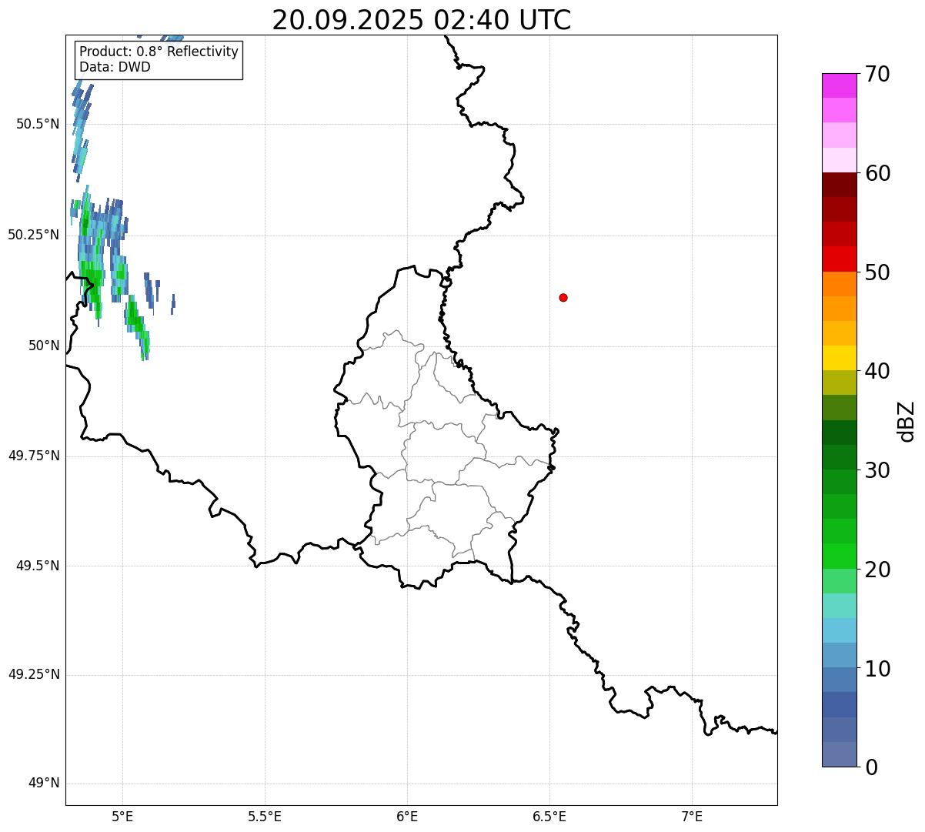925x832 pixels.
Task: Click latitude label 50.25°N
Action: pos(33,235)
